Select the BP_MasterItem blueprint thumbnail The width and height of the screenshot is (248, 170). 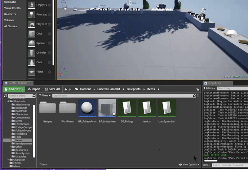click(x=107, y=108)
